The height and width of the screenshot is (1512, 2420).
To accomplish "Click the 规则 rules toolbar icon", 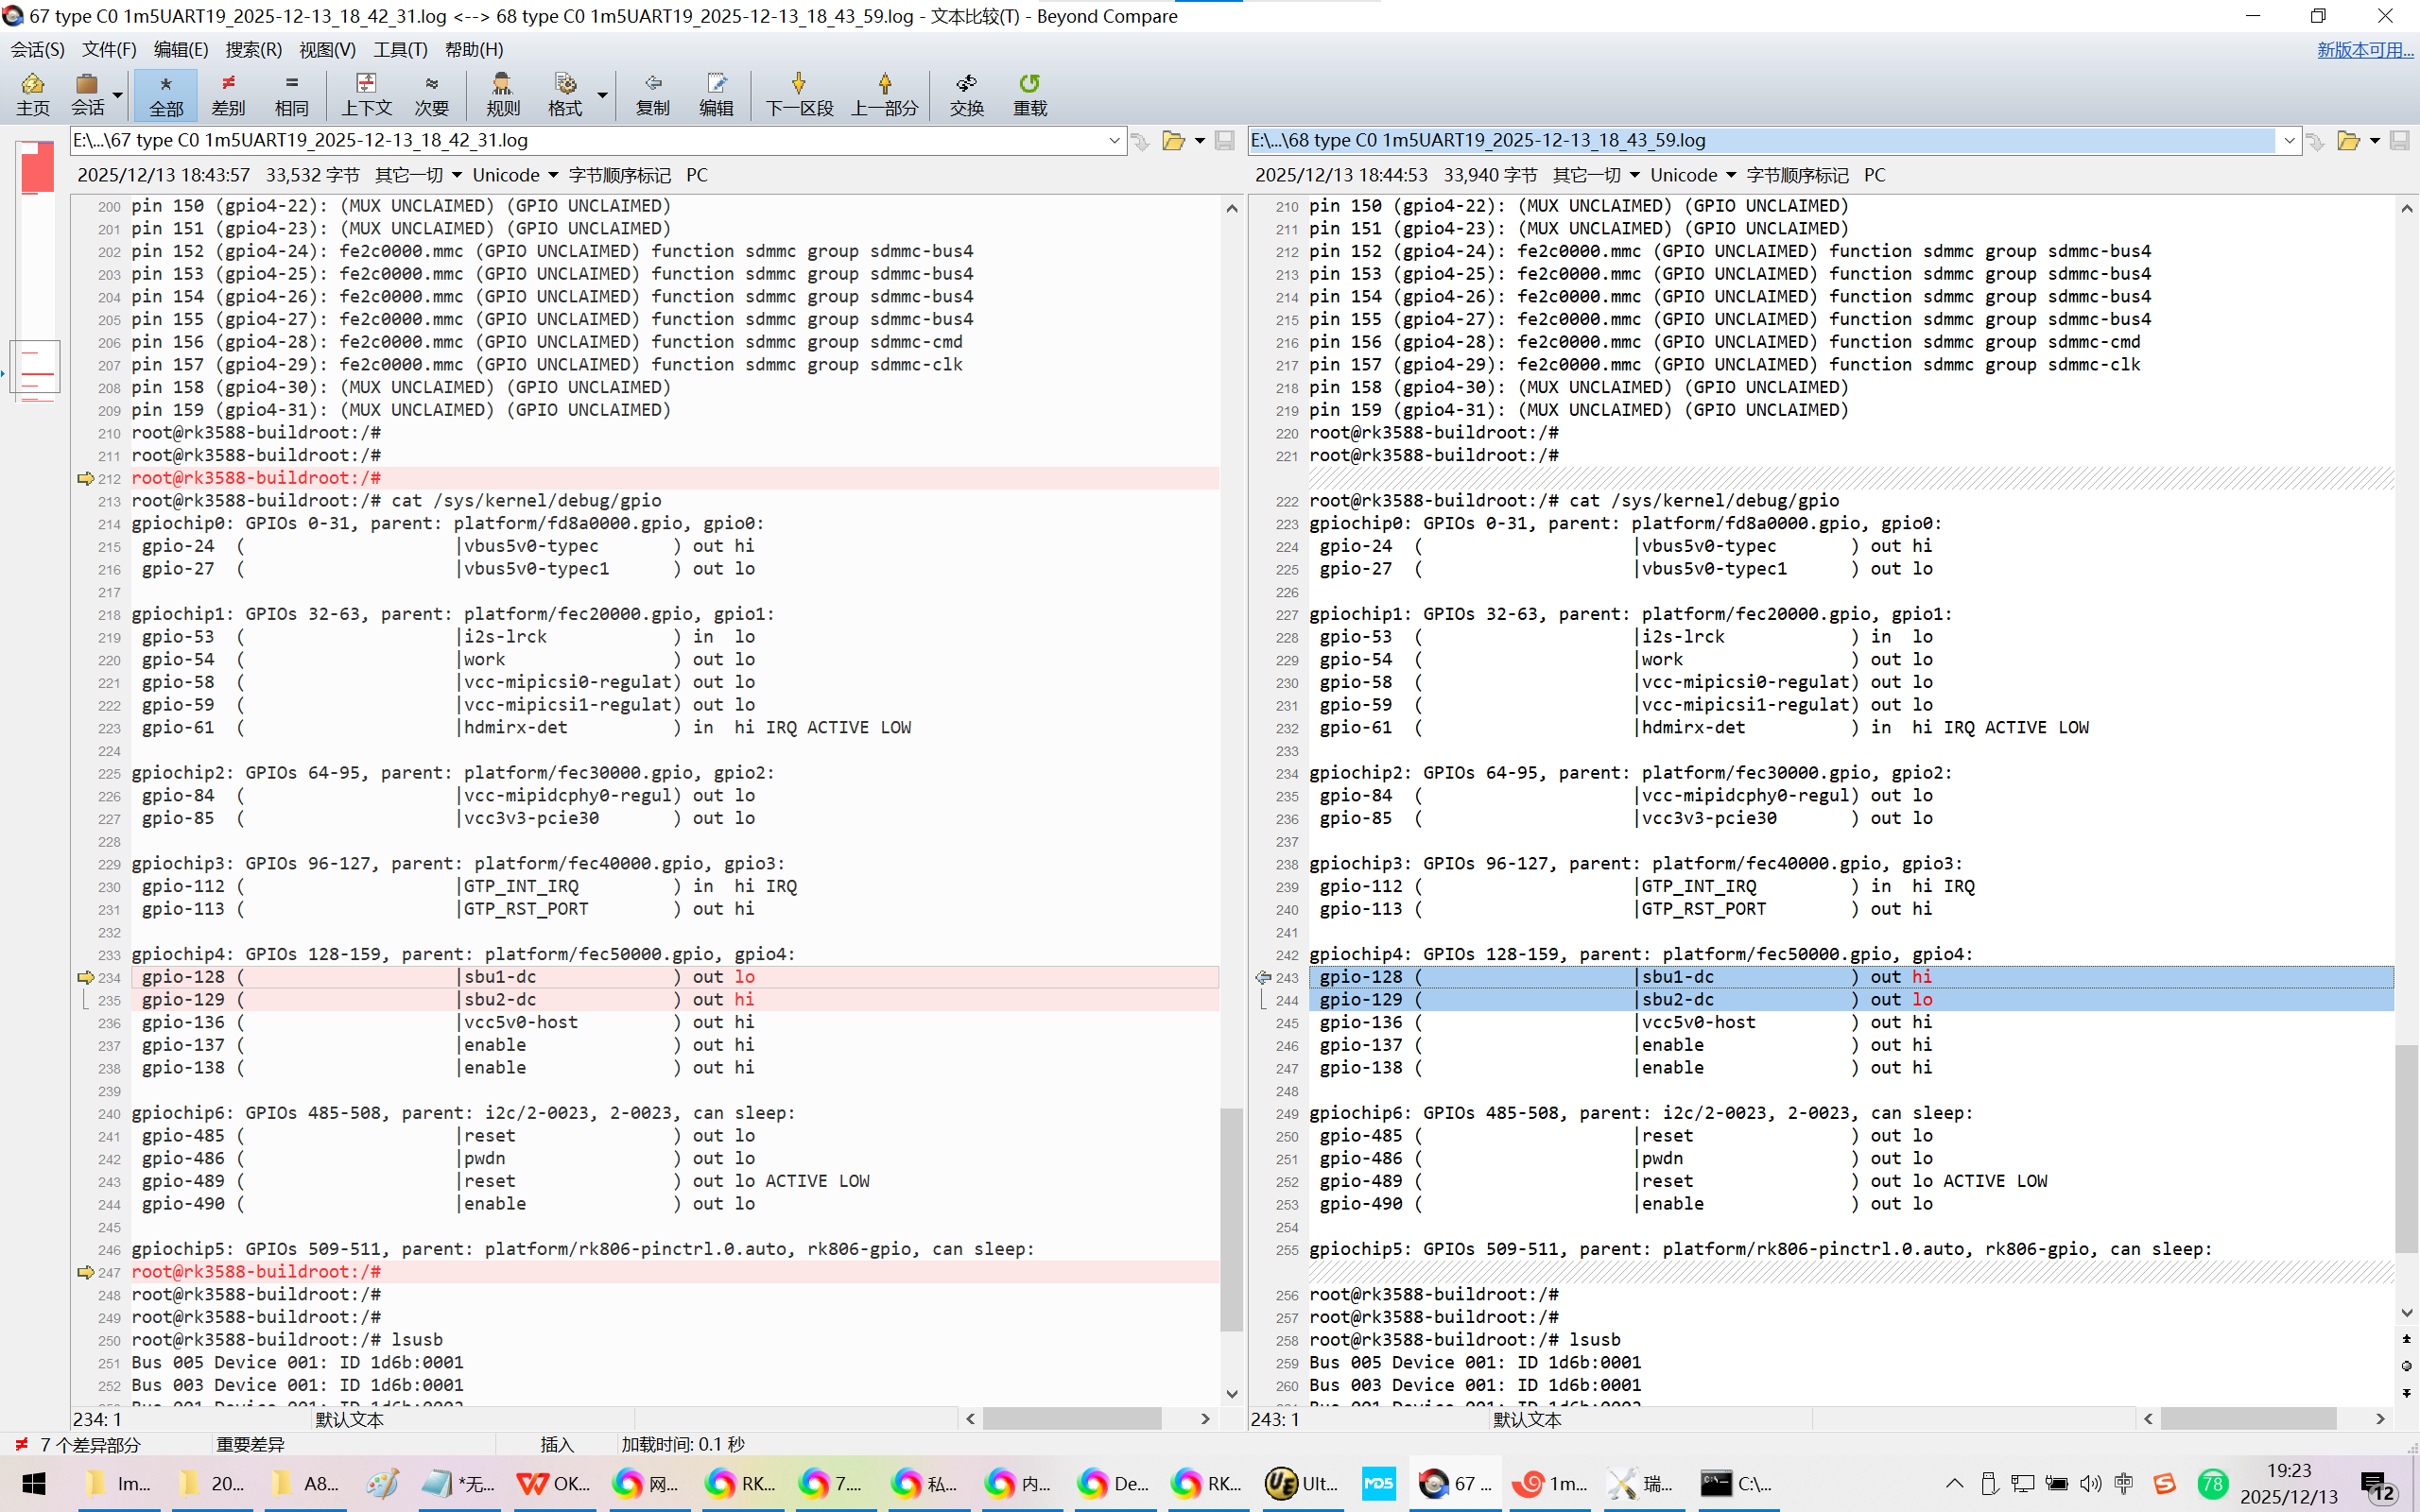I will 502,94.
